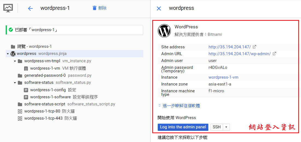Click software-status-script folder icon
Viewport: 301px width, 142px height.
pos(20,104)
